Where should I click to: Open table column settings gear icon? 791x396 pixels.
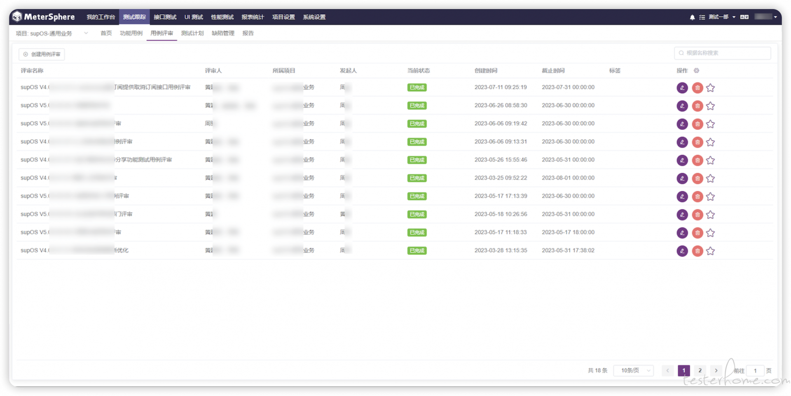tap(697, 70)
